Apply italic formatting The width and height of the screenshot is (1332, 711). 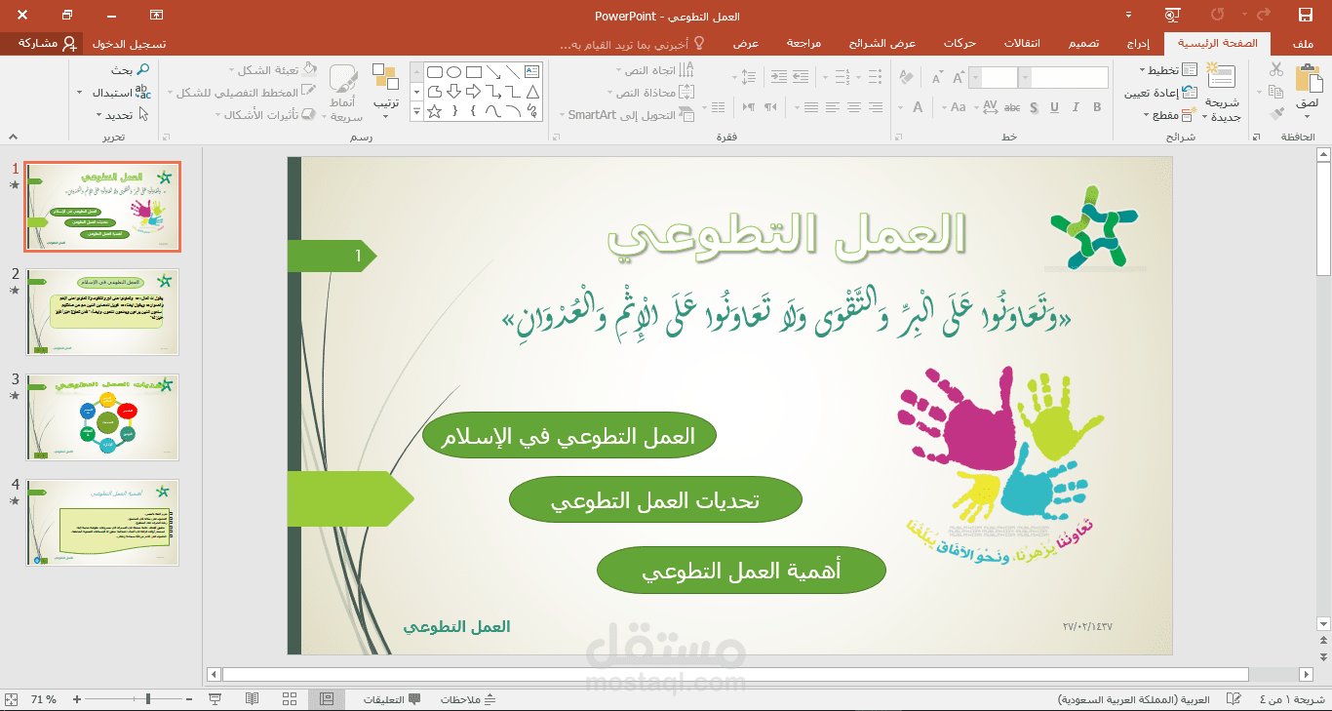(1077, 106)
